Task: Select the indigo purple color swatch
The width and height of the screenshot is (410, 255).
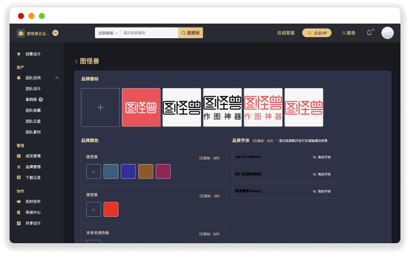Action: point(129,171)
